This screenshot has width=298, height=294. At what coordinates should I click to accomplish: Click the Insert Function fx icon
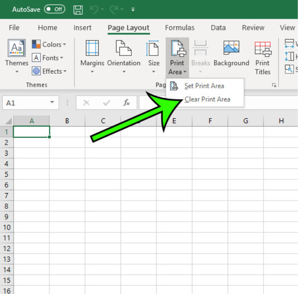126,103
